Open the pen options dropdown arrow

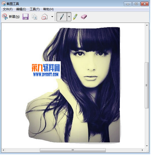[69, 17]
